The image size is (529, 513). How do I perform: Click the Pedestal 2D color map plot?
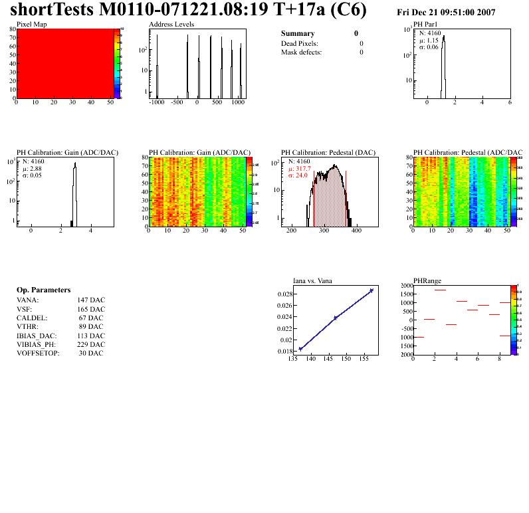pyautogui.click(x=461, y=191)
